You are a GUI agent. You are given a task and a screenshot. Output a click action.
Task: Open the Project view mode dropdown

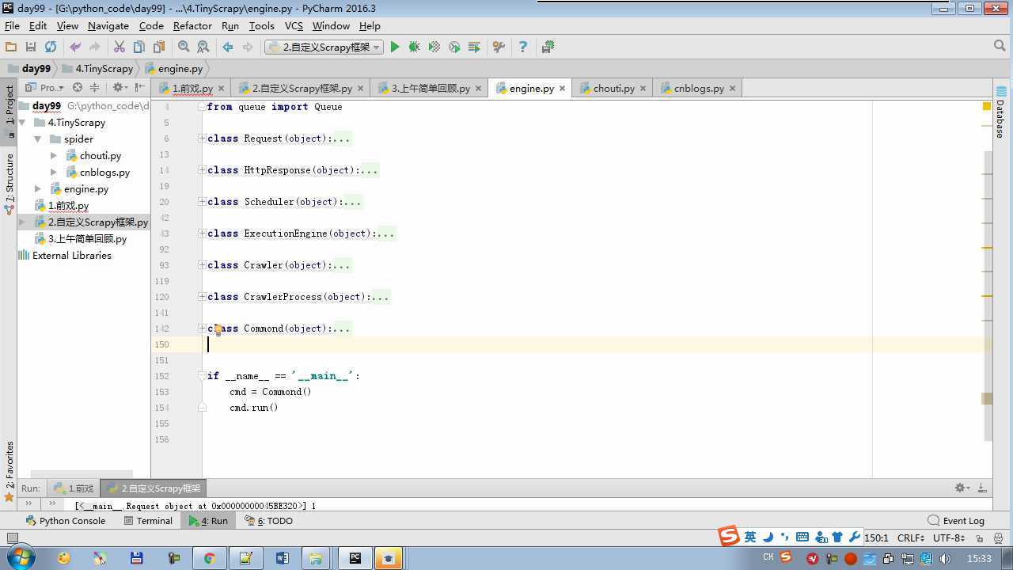coord(45,88)
